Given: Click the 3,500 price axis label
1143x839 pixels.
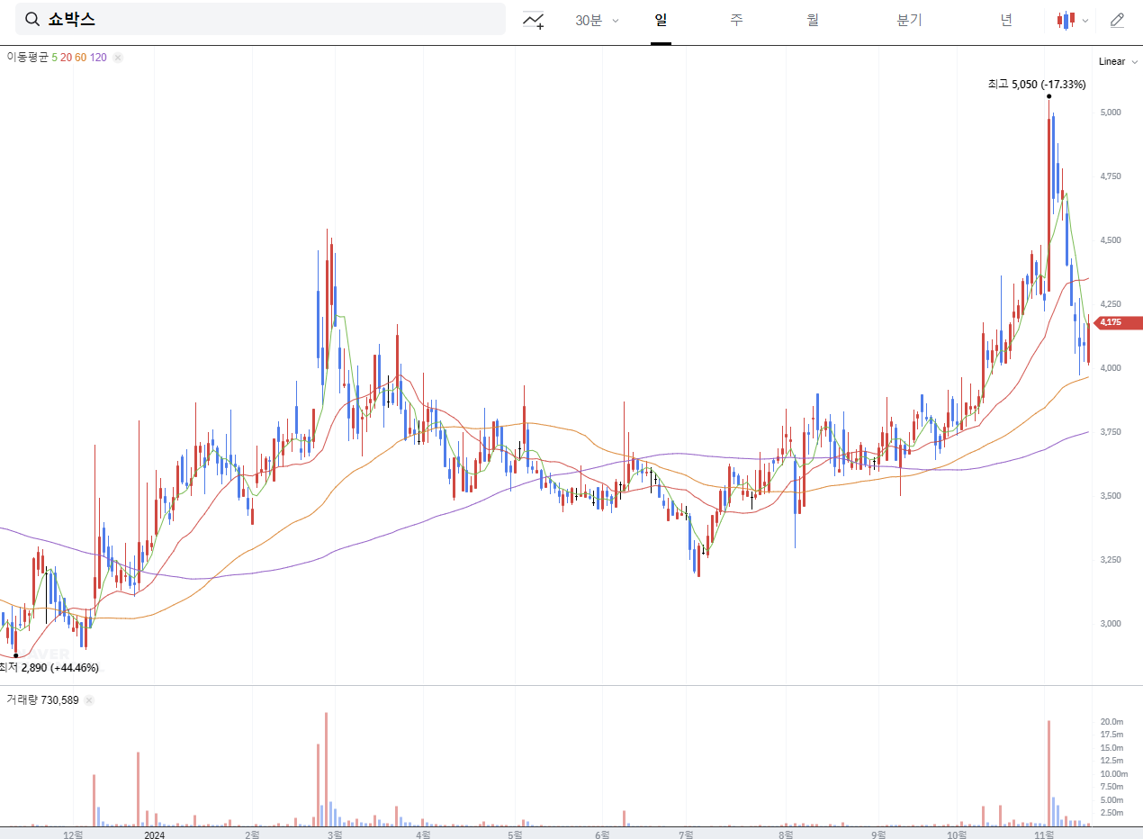Looking at the screenshot, I should click(x=1110, y=496).
